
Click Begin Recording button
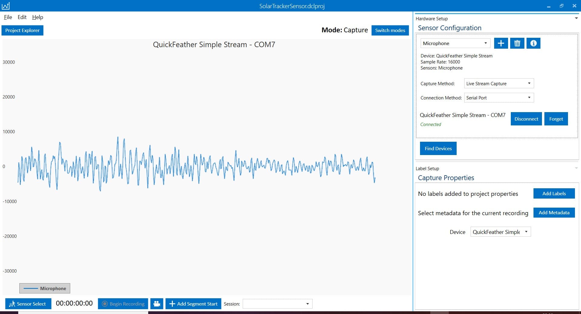[x=123, y=304]
